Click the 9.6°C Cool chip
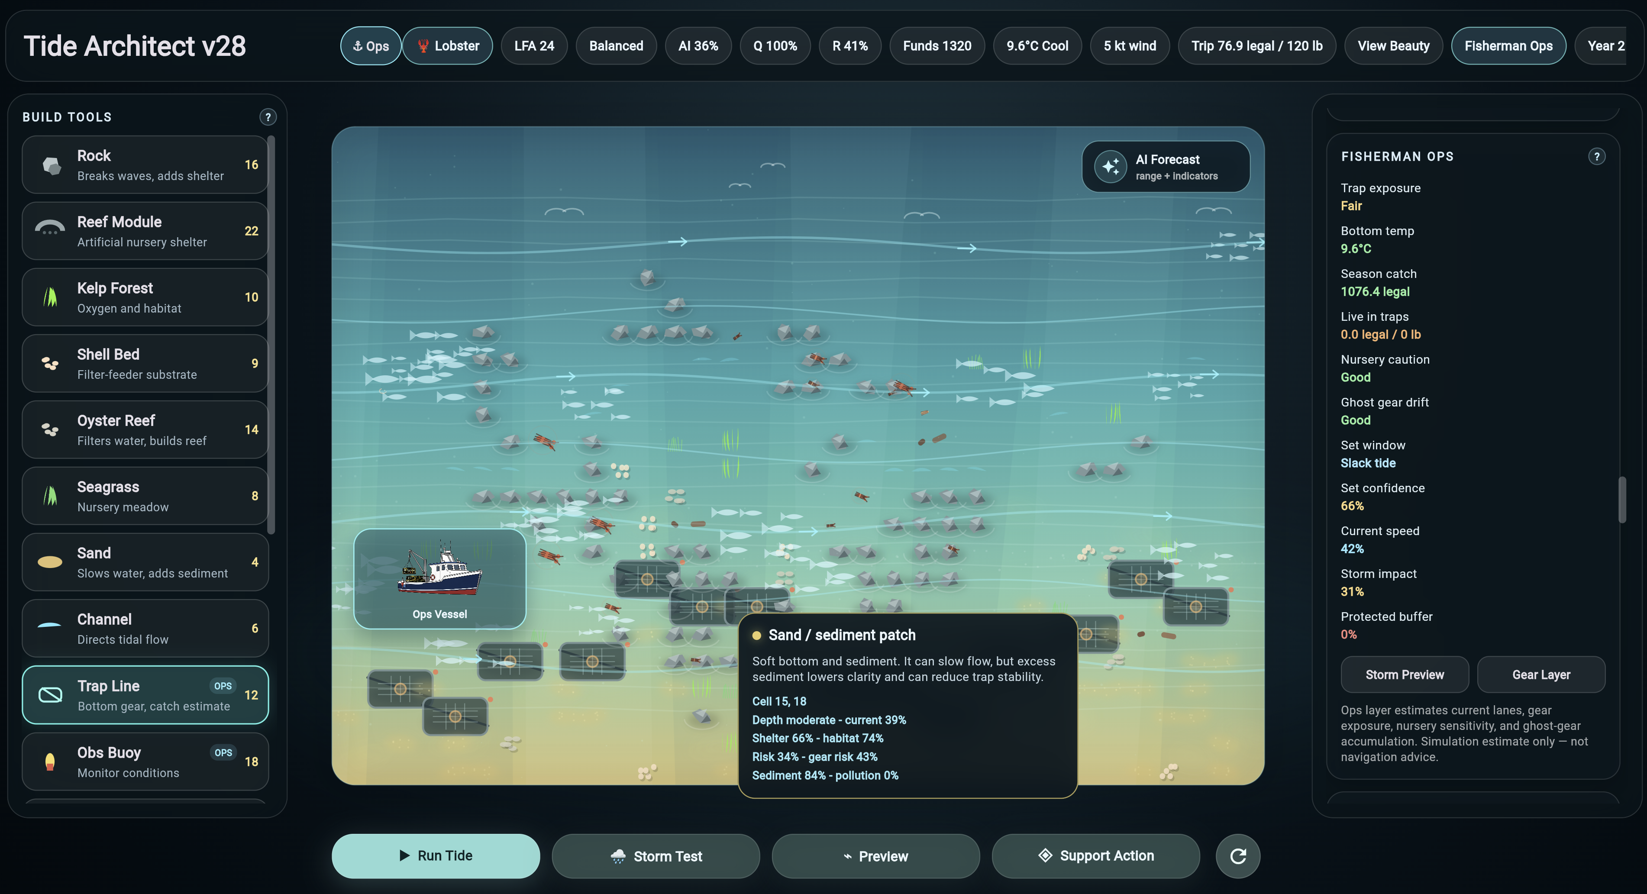The width and height of the screenshot is (1647, 894). pos(1037,46)
